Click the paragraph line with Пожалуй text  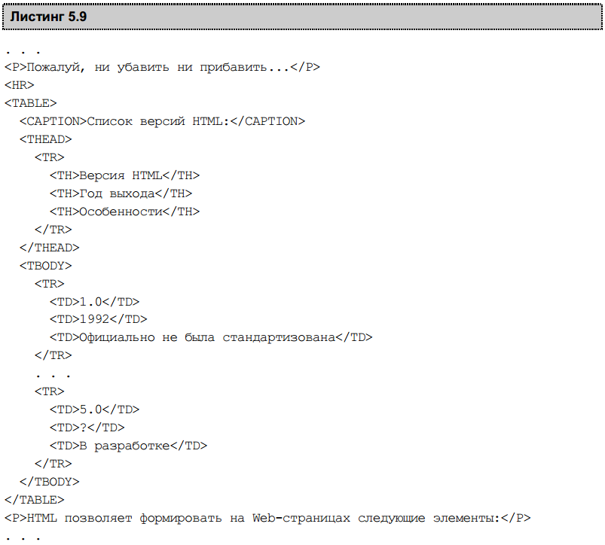162,67
